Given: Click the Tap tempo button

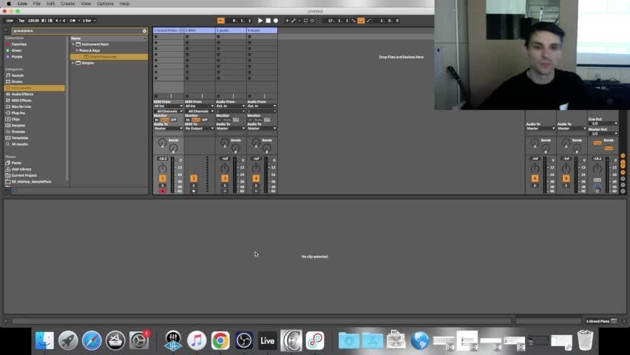Looking at the screenshot, I should tap(21, 21).
